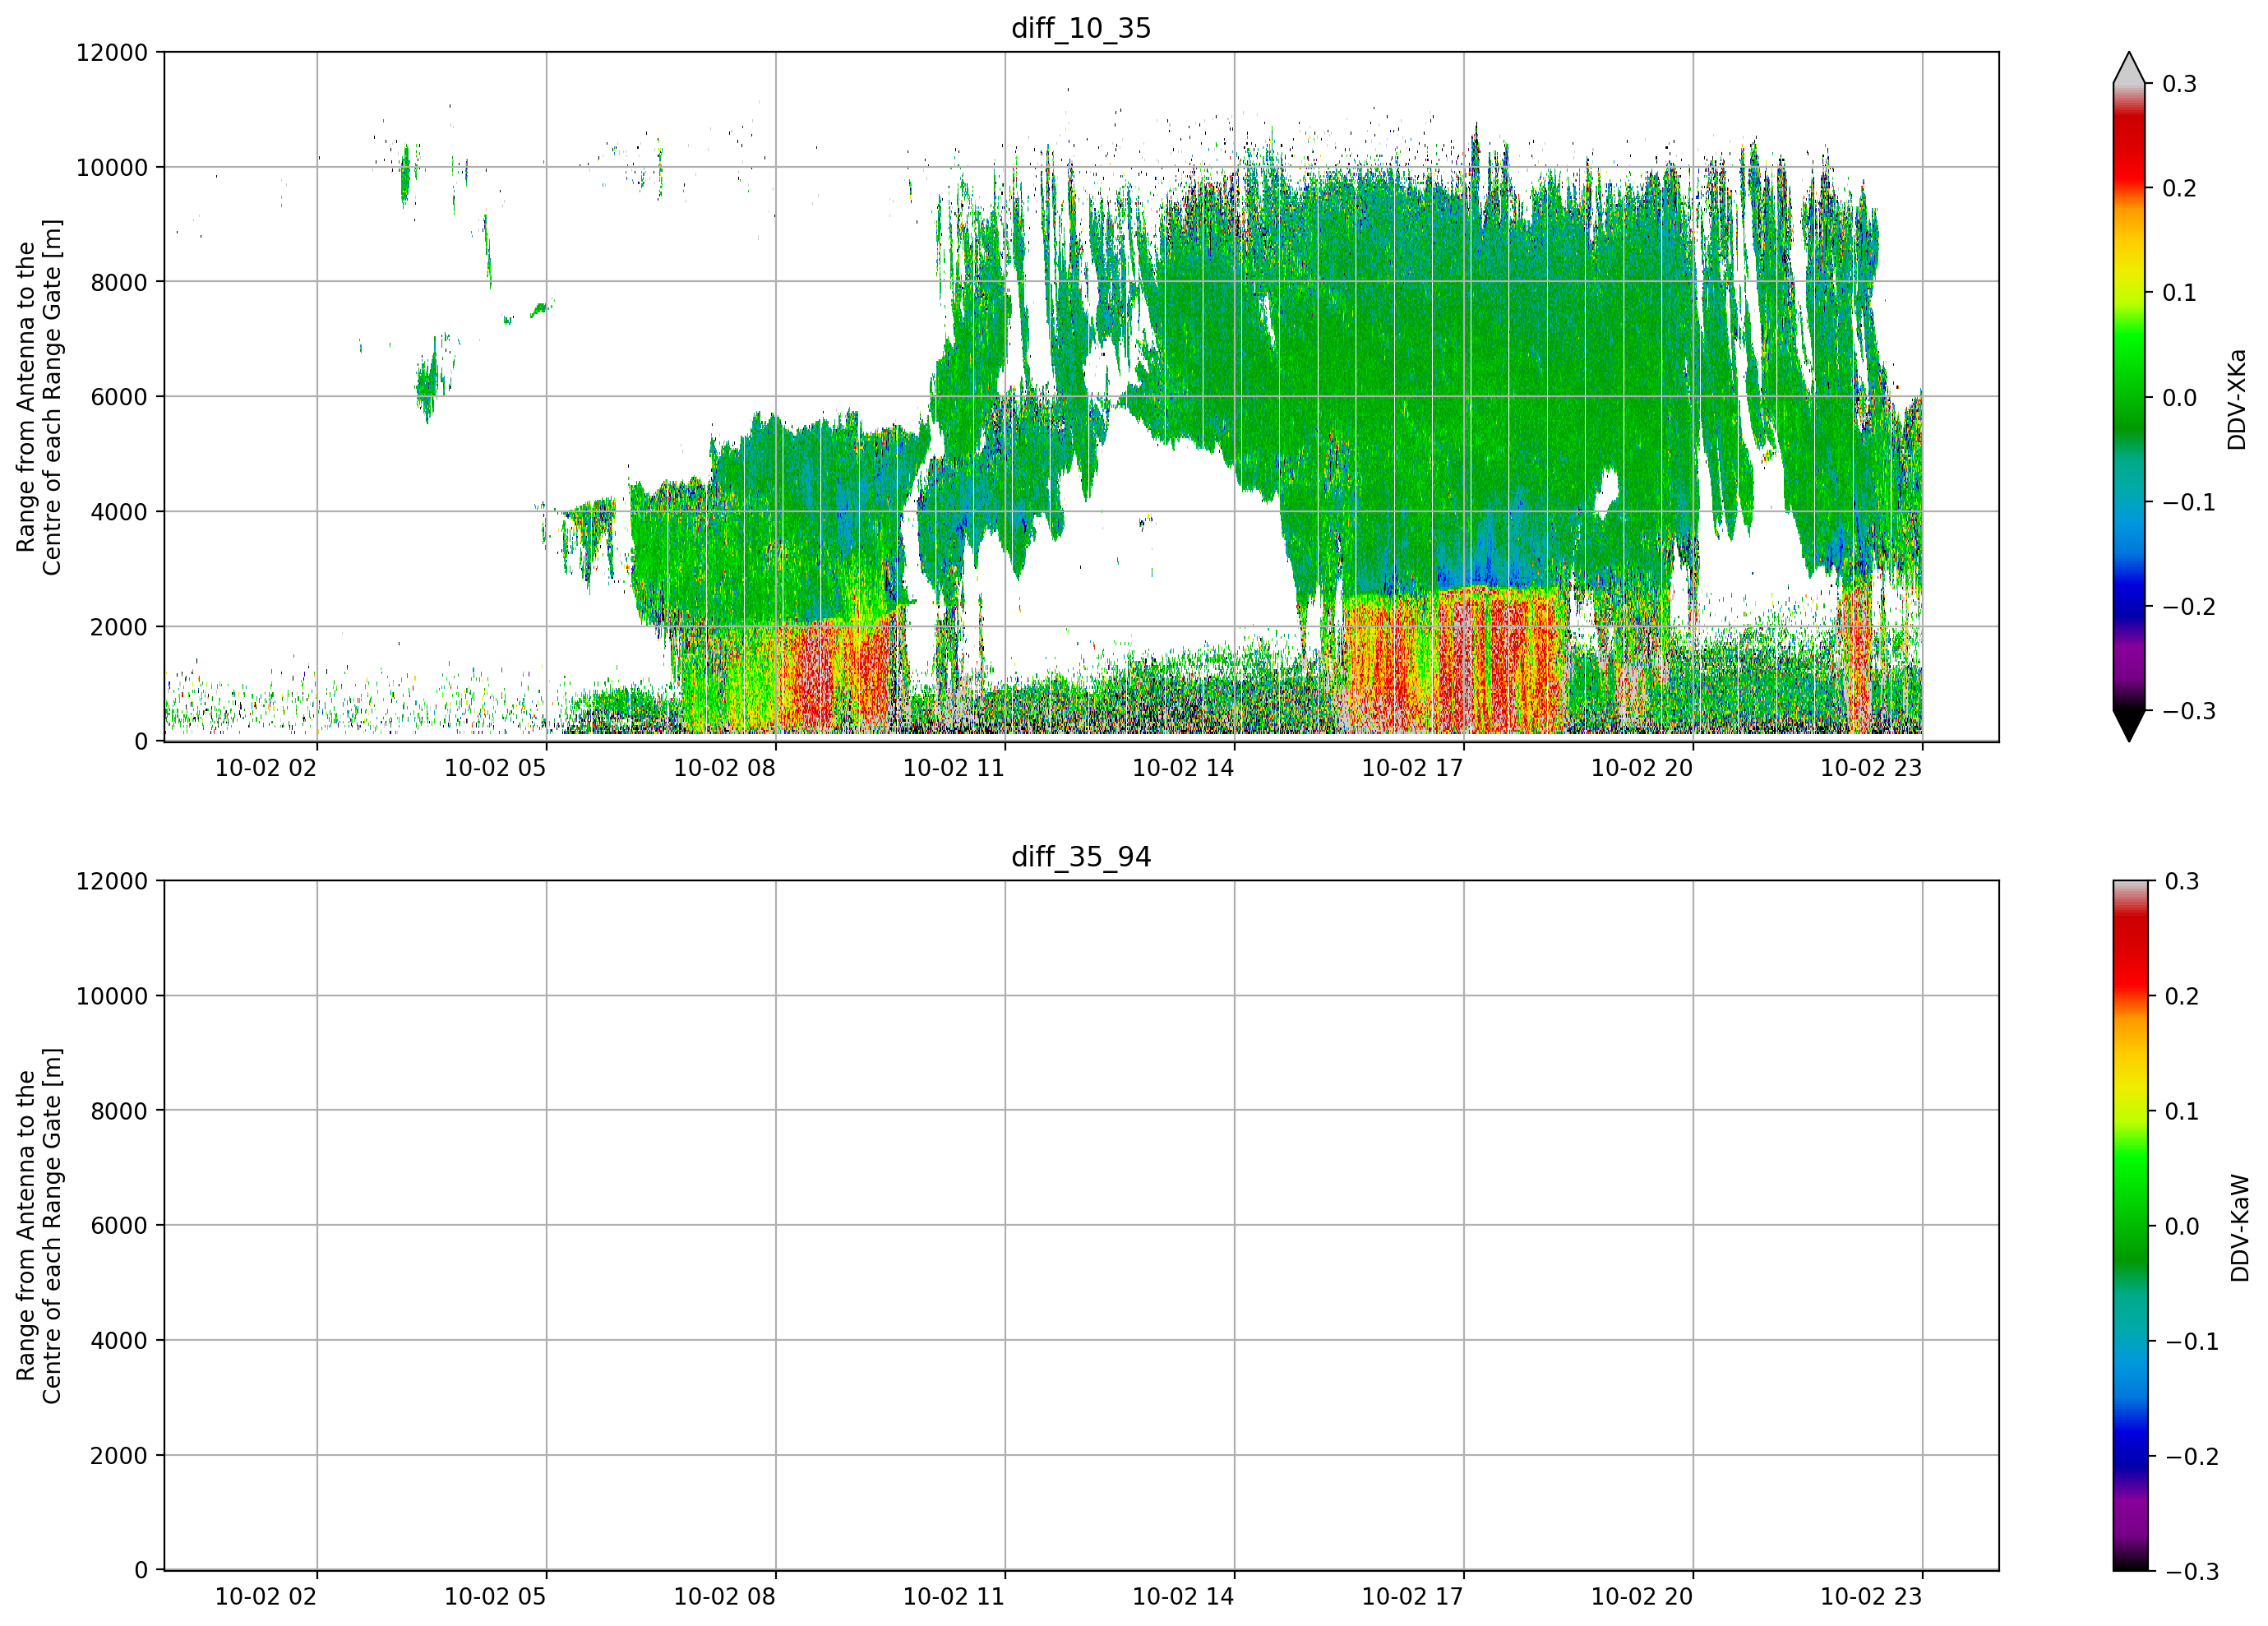This screenshot has height=1626, width=2268.
Task: Click the 10-02 14 tick label on the top plot
Action: click(1183, 768)
